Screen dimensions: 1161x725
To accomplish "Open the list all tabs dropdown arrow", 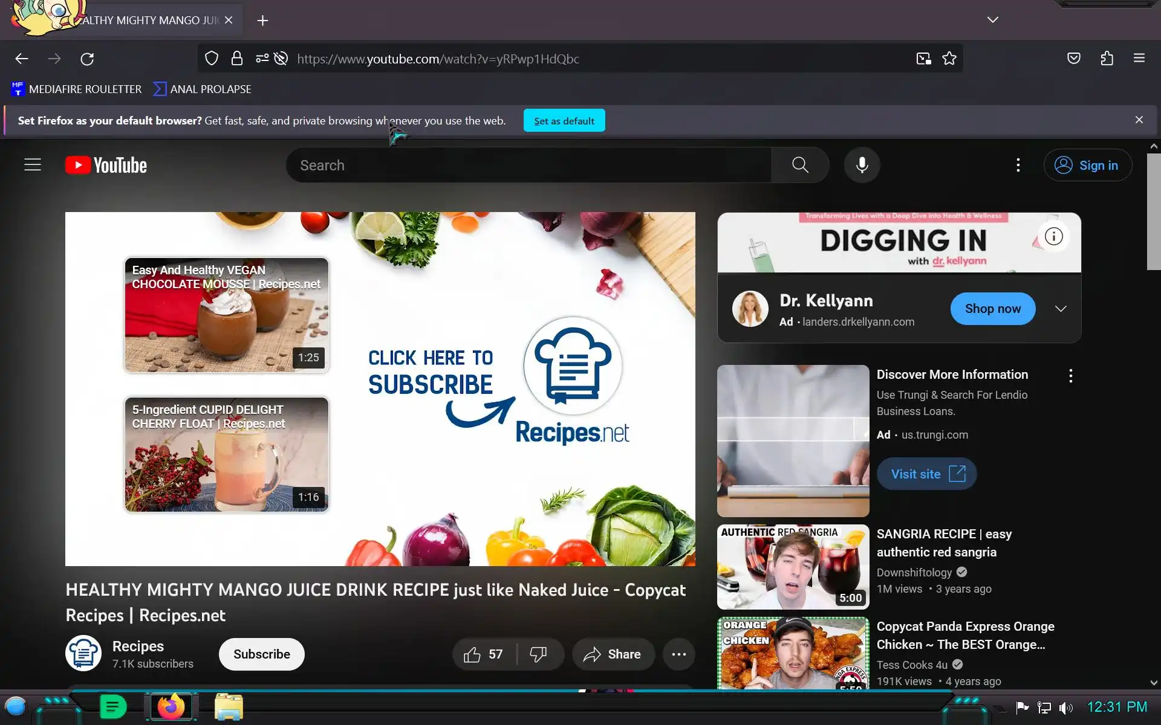I will click(x=992, y=20).
